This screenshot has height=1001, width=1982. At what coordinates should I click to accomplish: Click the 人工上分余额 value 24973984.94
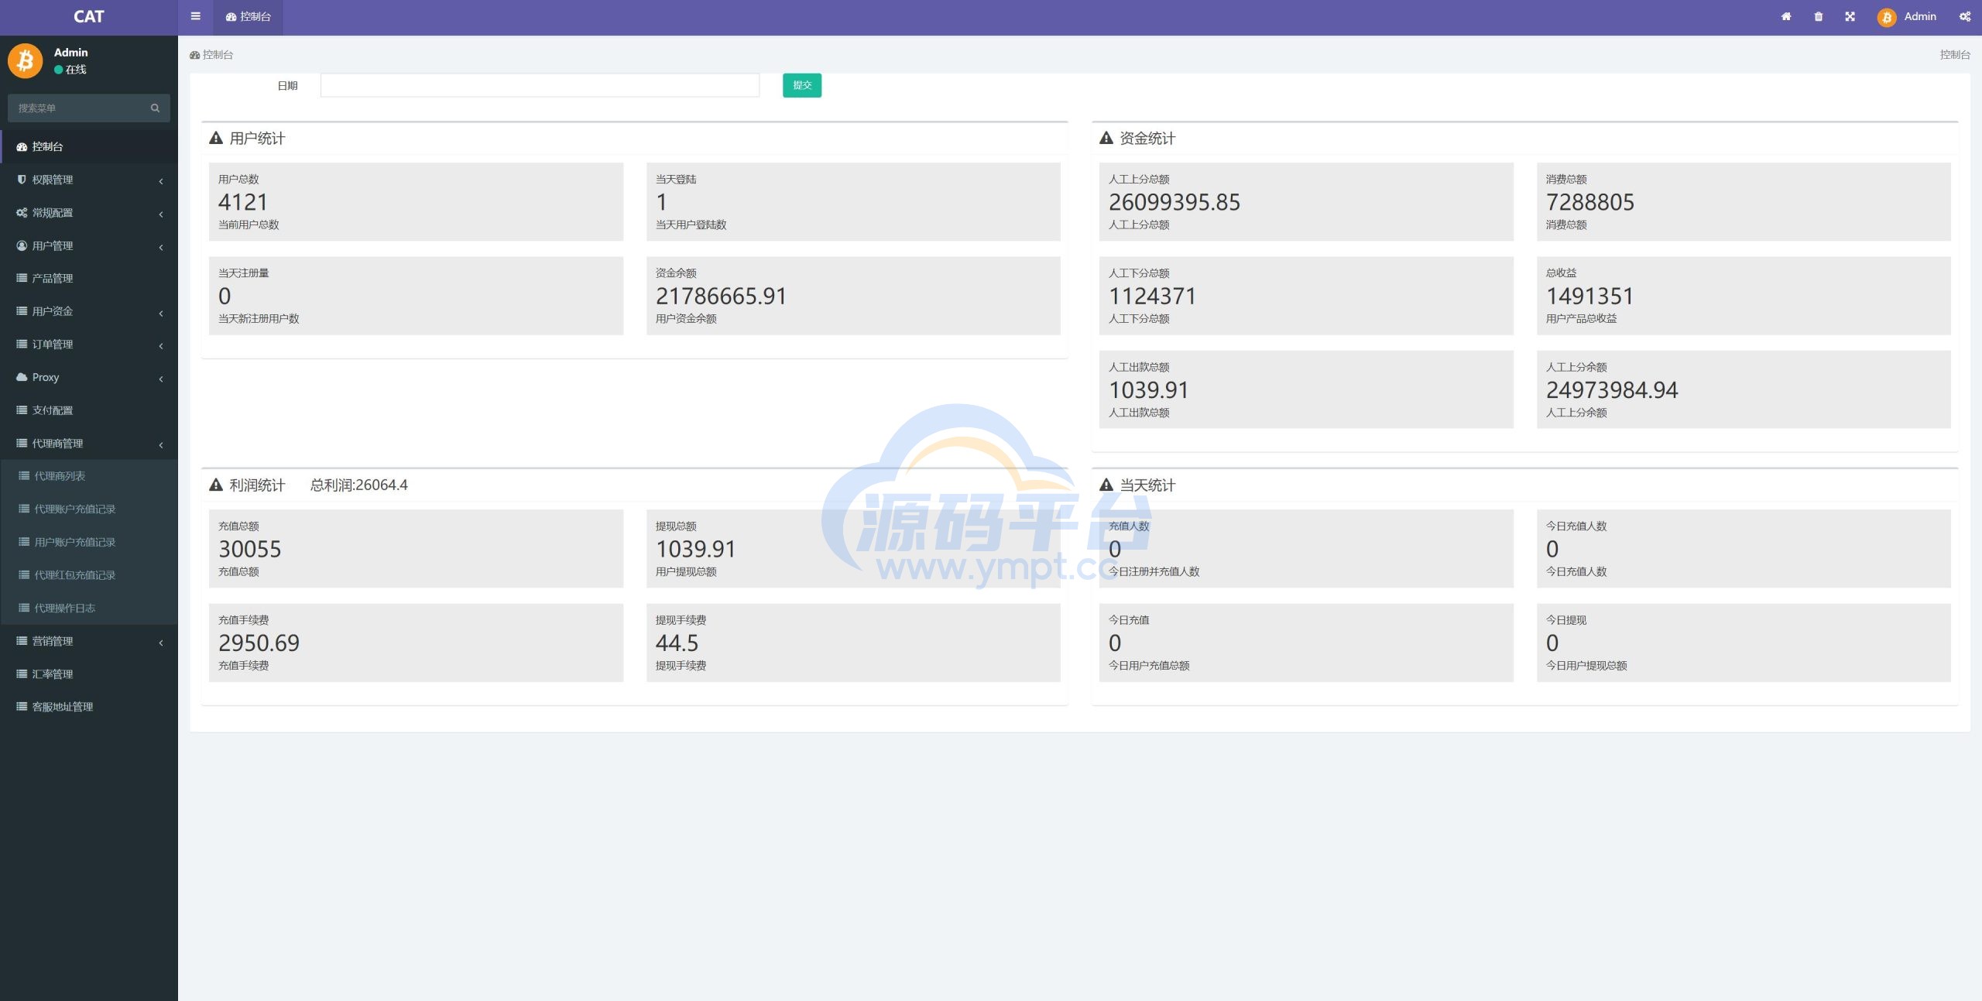coord(1611,390)
